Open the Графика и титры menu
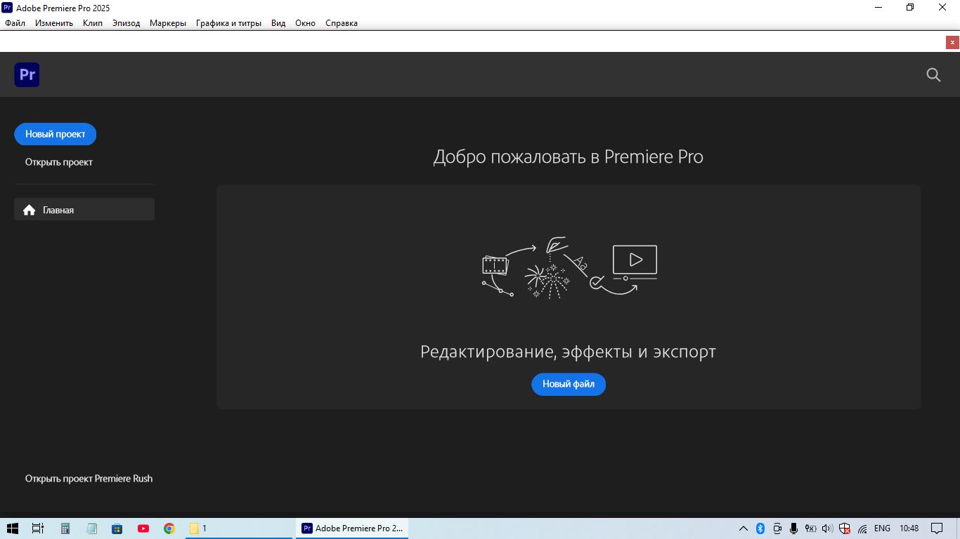The image size is (960, 539). tap(228, 23)
